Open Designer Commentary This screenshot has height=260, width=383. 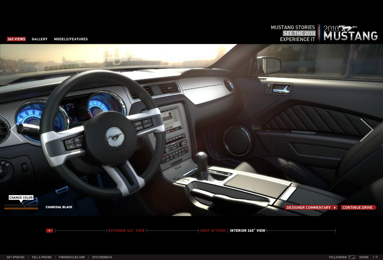[x=311, y=208]
